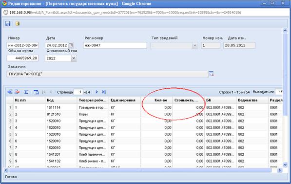
Task: Click the Дата изм. field
Action: pos(239,45)
